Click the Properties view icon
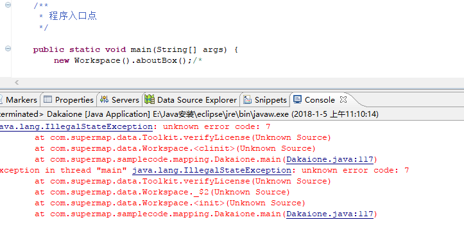The height and width of the screenshot is (240, 464). tap(47, 99)
